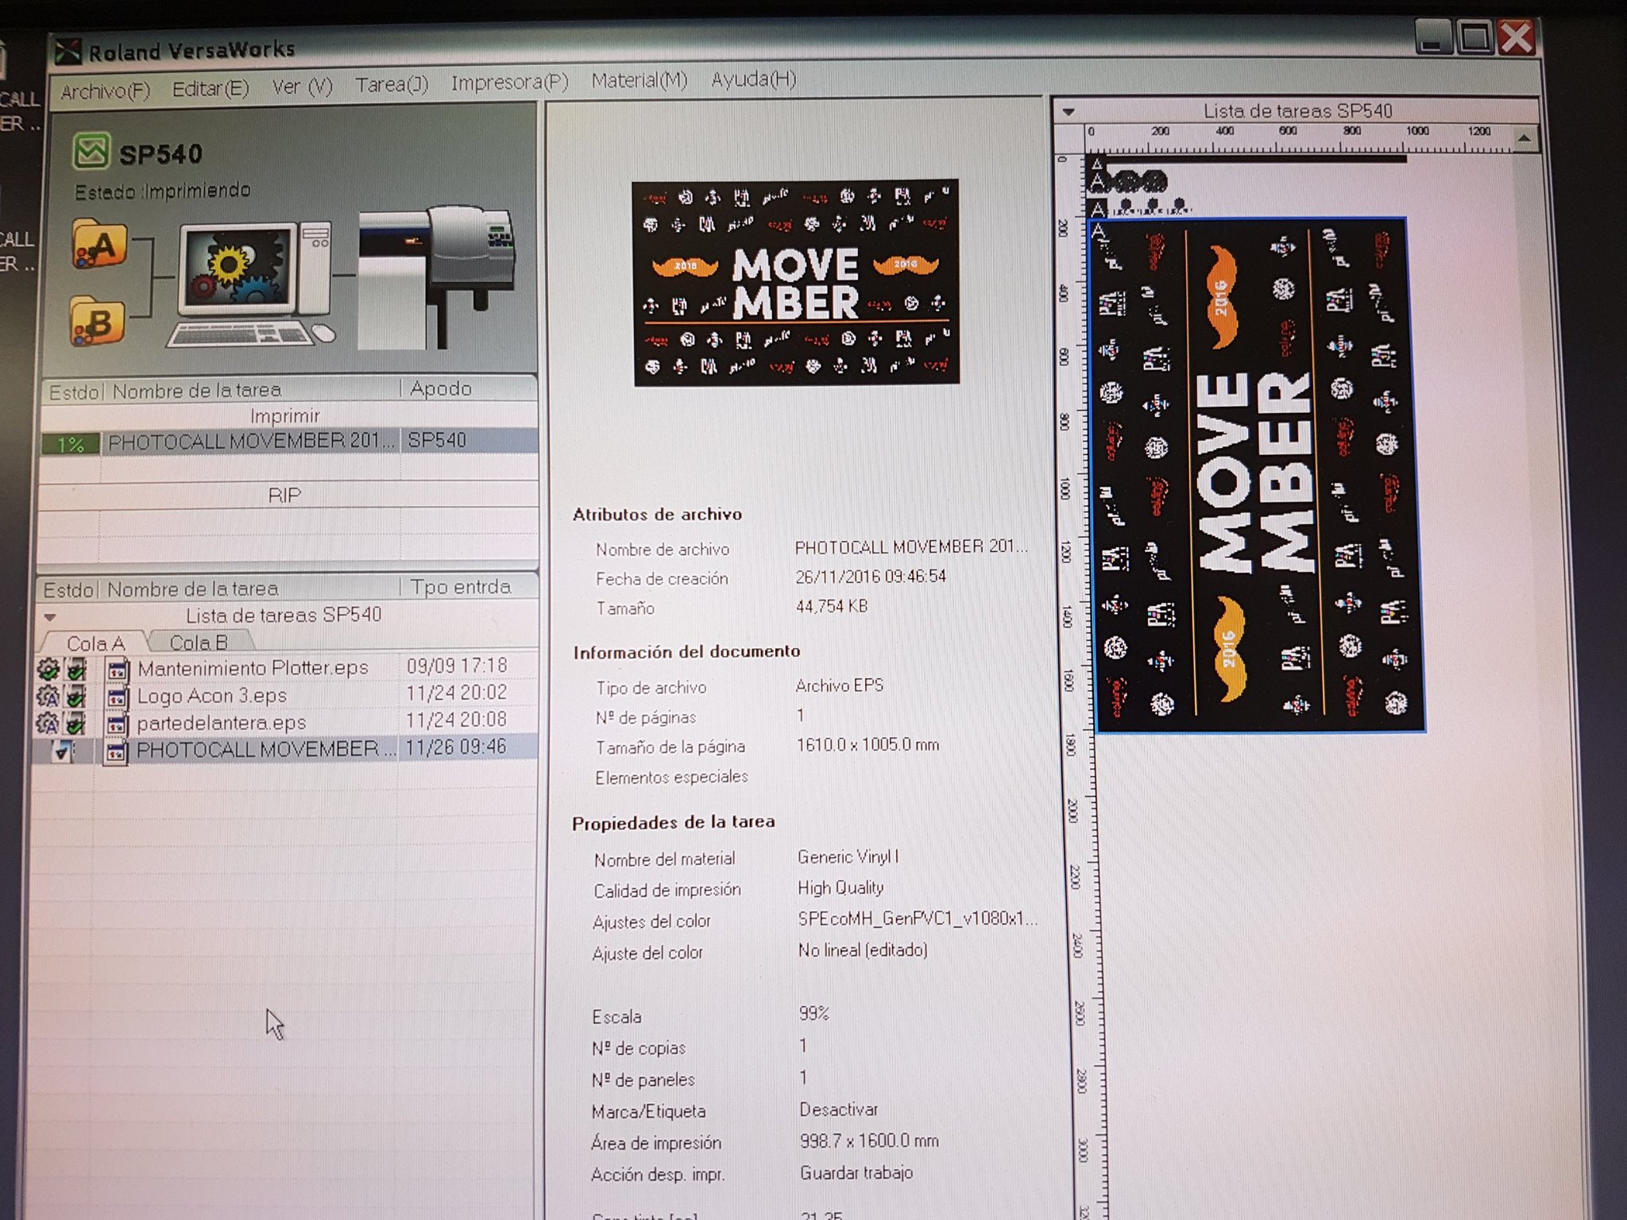Viewport: 1627px width, 1220px height.
Task: Open the Impresora(P) menu
Action: 509,83
